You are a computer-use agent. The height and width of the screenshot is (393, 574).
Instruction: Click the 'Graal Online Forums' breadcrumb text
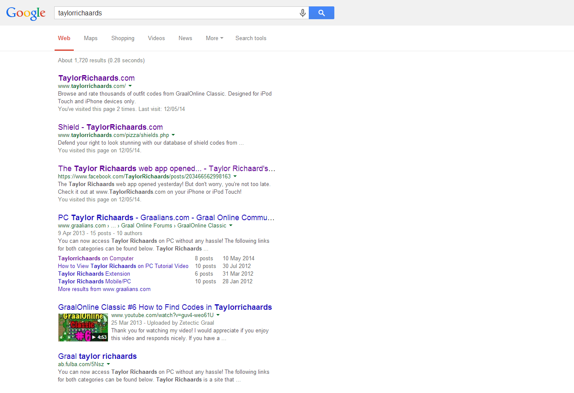click(147, 226)
